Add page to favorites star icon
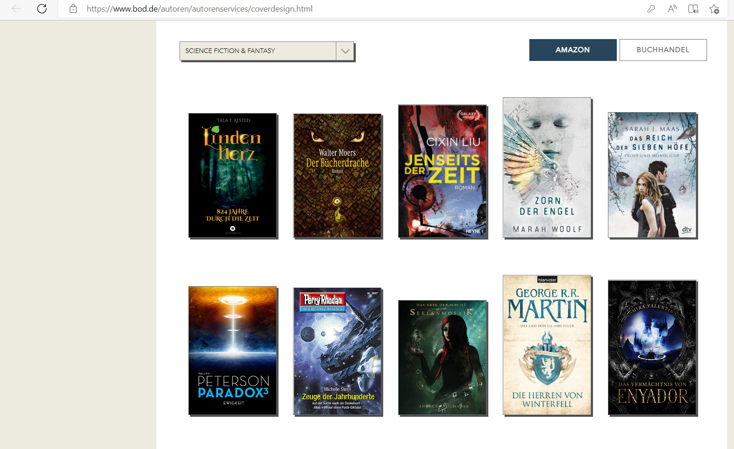Image resolution: width=734 pixels, height=449 pixels. (x=714, y=8)
